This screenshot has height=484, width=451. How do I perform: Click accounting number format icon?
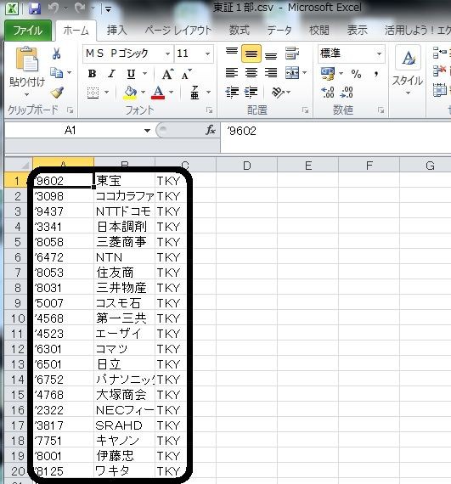(328, 74)
